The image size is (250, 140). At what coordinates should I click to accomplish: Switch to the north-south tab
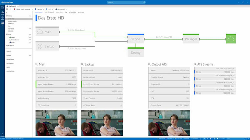click(49, 12)
